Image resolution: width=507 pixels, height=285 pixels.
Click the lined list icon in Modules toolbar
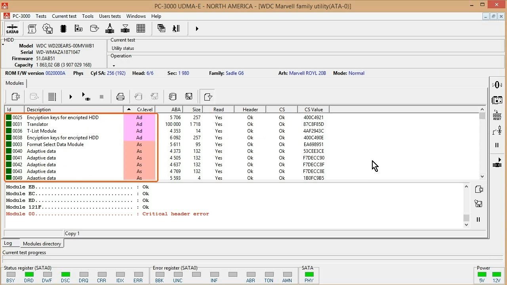click(x=52, y=97)
